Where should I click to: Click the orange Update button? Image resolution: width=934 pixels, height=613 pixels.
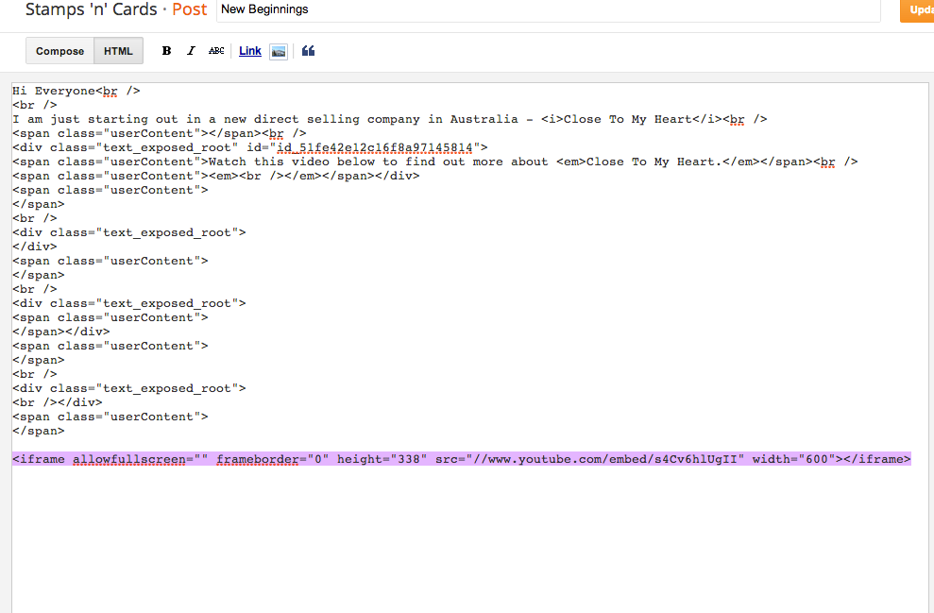click(917, 10)
